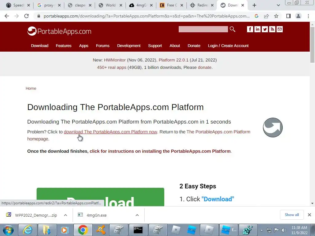Image resolution: width=315 pixels, height=236 pixels.
Task: Switch to the claspe tab
Action: point(80,5)
